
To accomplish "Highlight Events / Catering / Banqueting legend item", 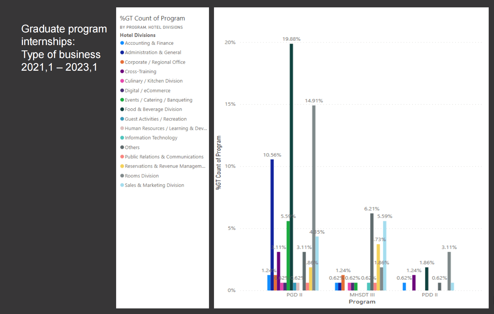I will 156,100.
